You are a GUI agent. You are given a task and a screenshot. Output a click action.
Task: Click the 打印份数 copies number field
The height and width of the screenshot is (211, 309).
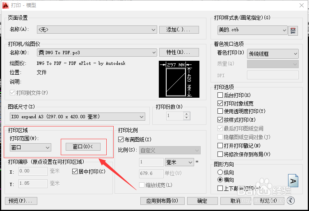[x=175, y=116]
